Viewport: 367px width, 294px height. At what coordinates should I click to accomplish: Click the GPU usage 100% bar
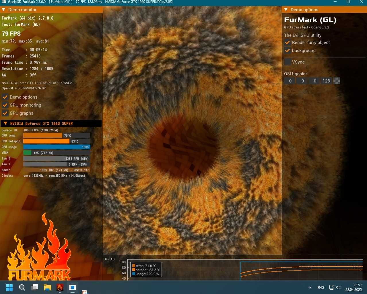click(x=57, y=147)
